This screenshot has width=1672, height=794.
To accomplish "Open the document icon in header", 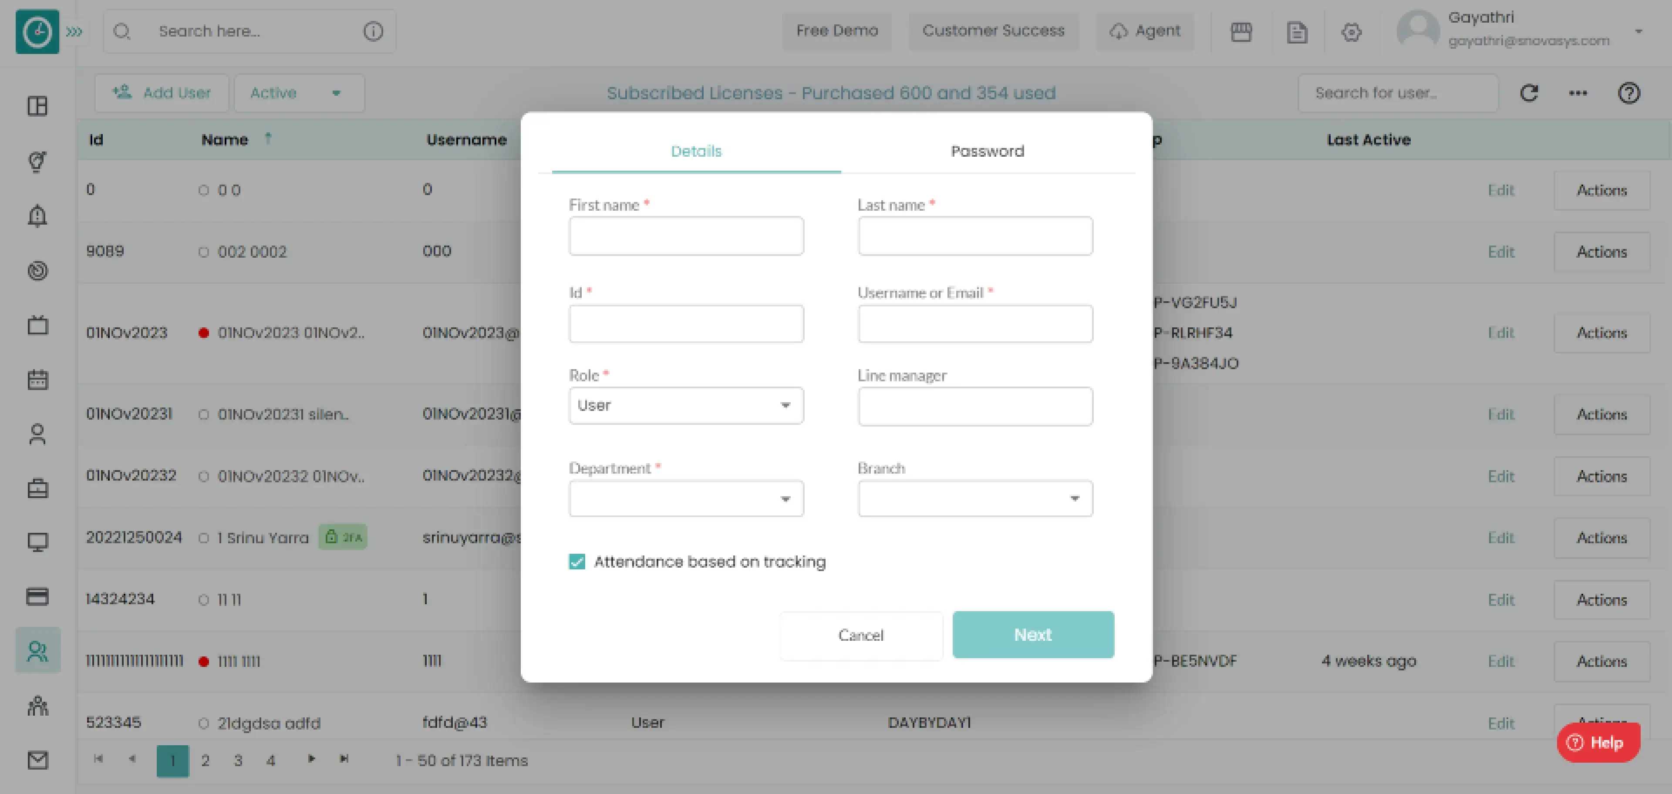I will point(1297,32).
